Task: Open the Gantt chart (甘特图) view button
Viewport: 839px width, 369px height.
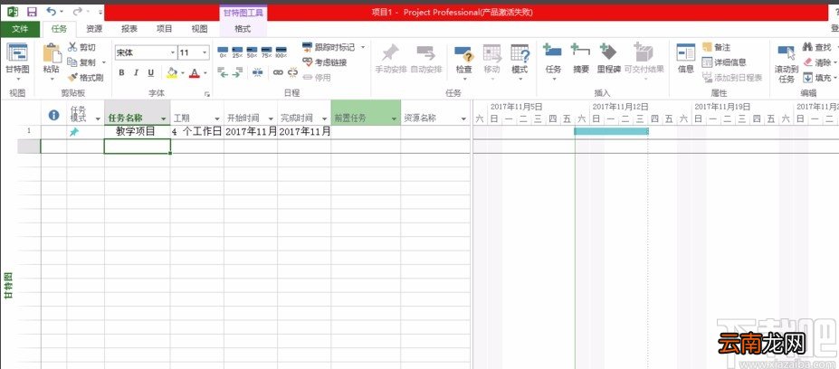Action: tap(17, 63)
